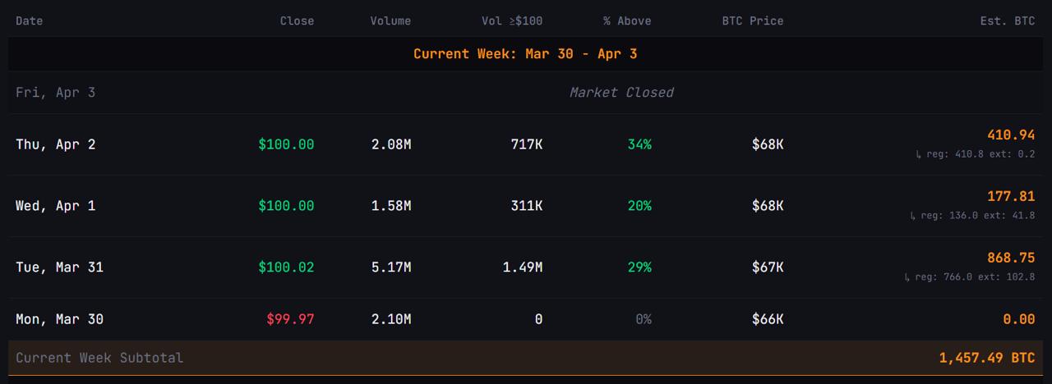This screenshot has height=384, width=1052.
Task: Click the red $99.97 close price
Action: [x=290, y=319]
